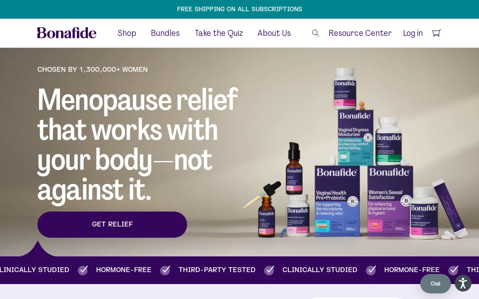Visit the Resource Center link
The width and height of the screenshot is (479, 299).
360,33
